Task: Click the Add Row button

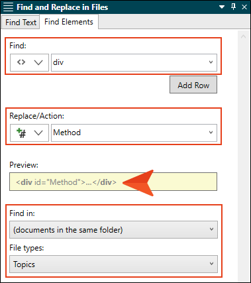Action: [x=193, y=85]
